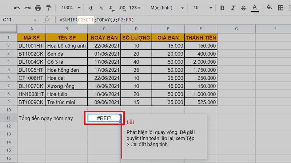Viewport: 291px width, 163px height.
Task: Select cell BT1002CK
Action: point(32,54)
